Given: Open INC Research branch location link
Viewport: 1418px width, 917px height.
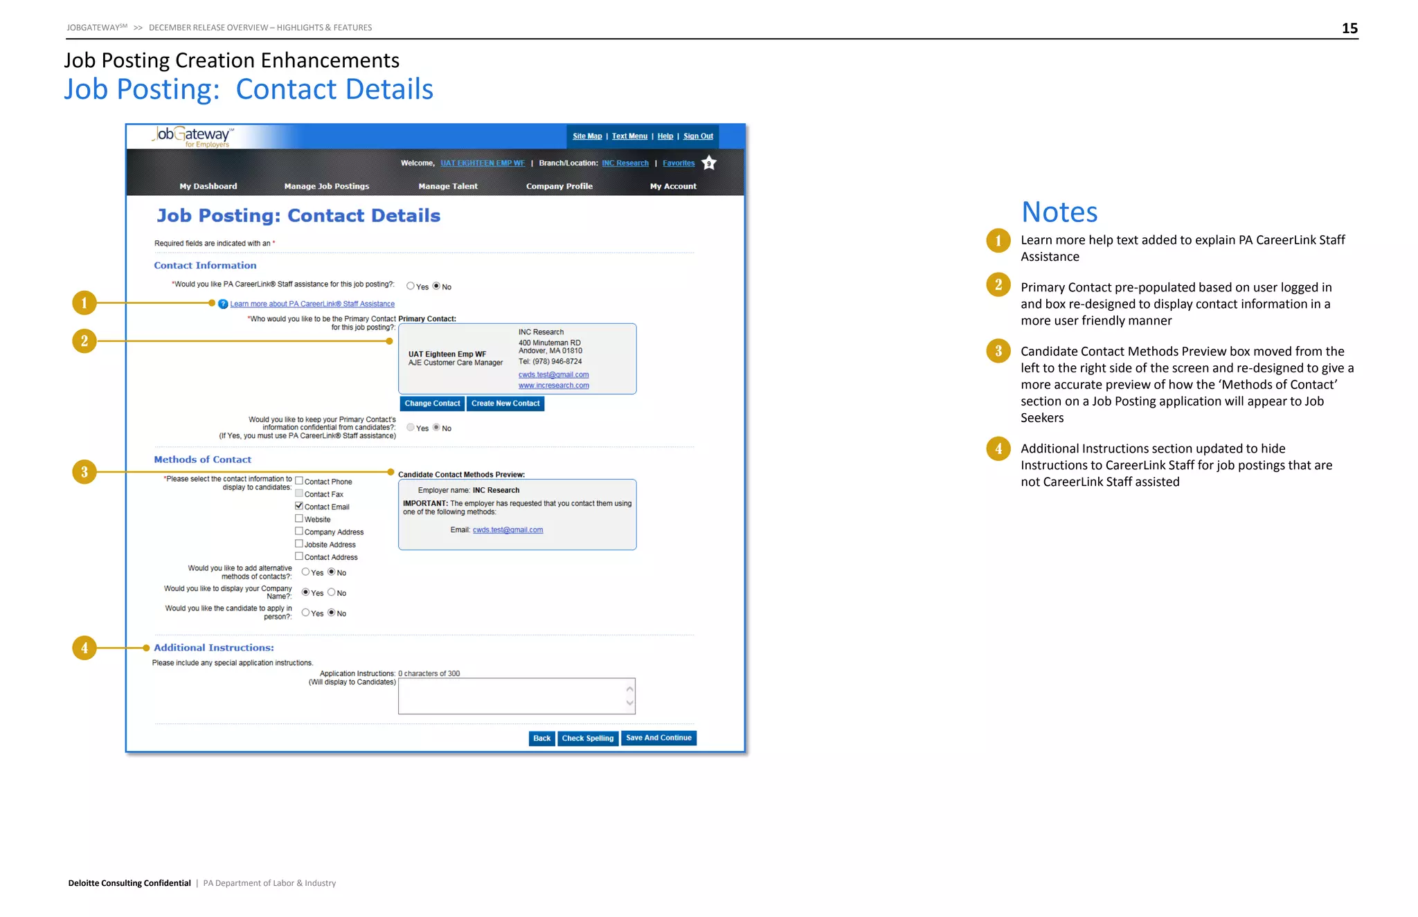Looking at the screenshot, I should pyautogui.click(x=625, y=163).
